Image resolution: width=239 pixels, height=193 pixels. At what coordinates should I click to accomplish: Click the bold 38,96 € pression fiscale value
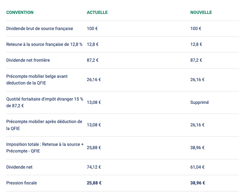198,183
